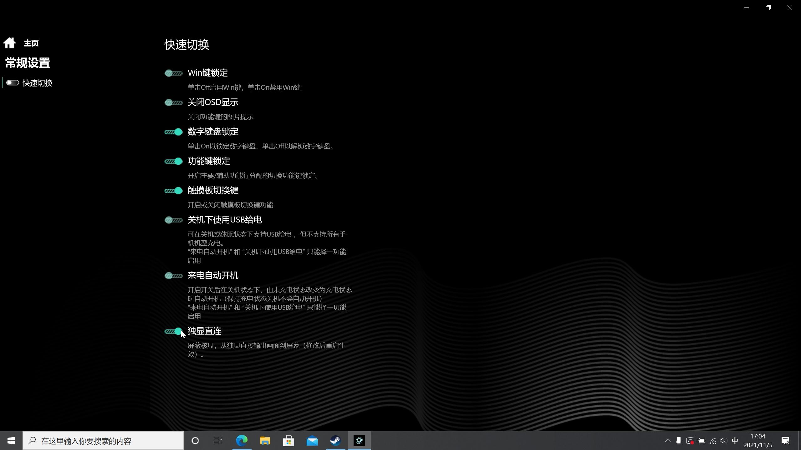Select 快速切换 in the left sidebar
This screenshot has width=801, height=450.
[37, 83]
